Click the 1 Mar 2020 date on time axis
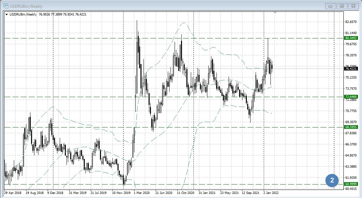Screen dimensions: 362x198 click(141, 193)
